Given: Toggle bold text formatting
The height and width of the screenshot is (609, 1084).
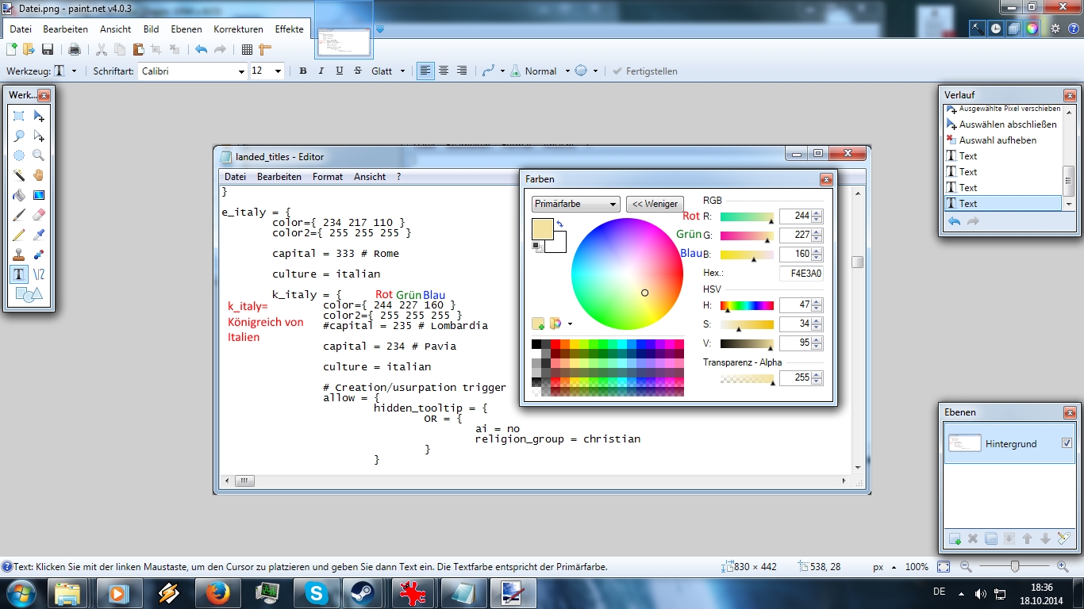Looking at the screenshot, I should pos(302,71).
